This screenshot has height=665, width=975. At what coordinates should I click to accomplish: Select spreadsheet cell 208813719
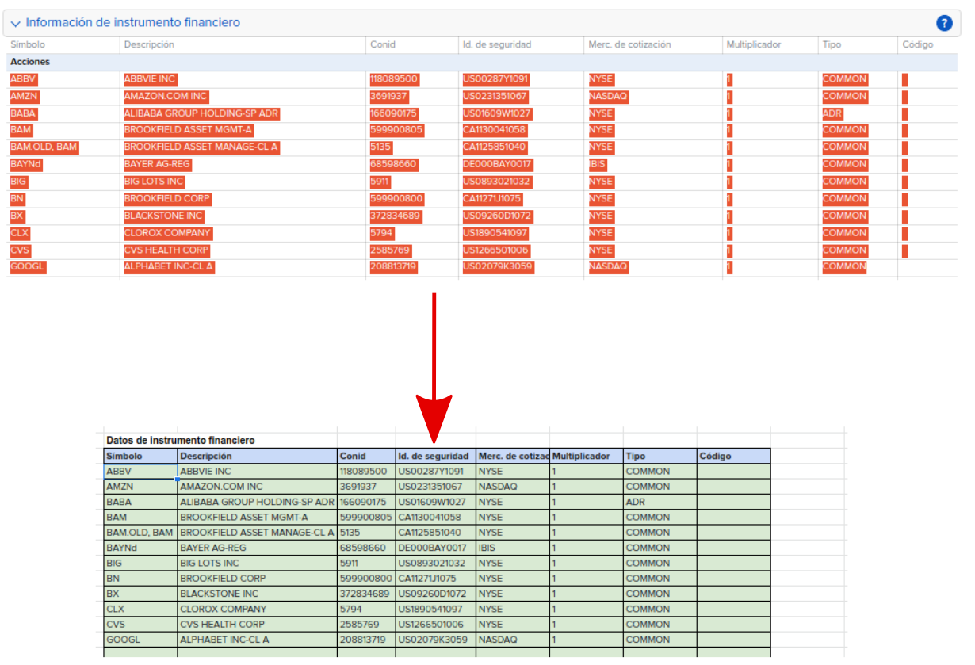[x=366, y=640]
